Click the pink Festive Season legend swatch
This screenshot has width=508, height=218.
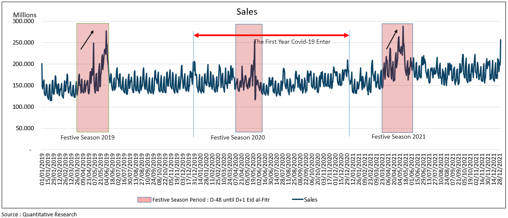coord(144,200)
